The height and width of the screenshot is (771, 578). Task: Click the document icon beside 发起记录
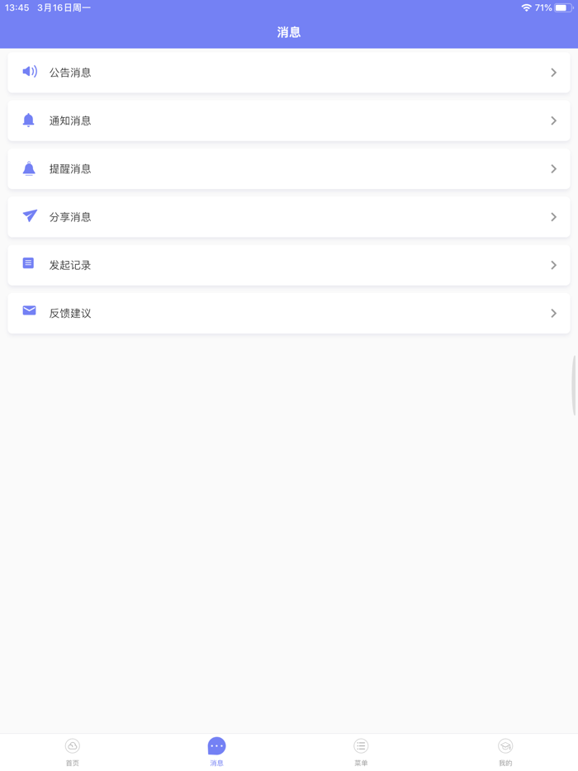pos(29,264)
